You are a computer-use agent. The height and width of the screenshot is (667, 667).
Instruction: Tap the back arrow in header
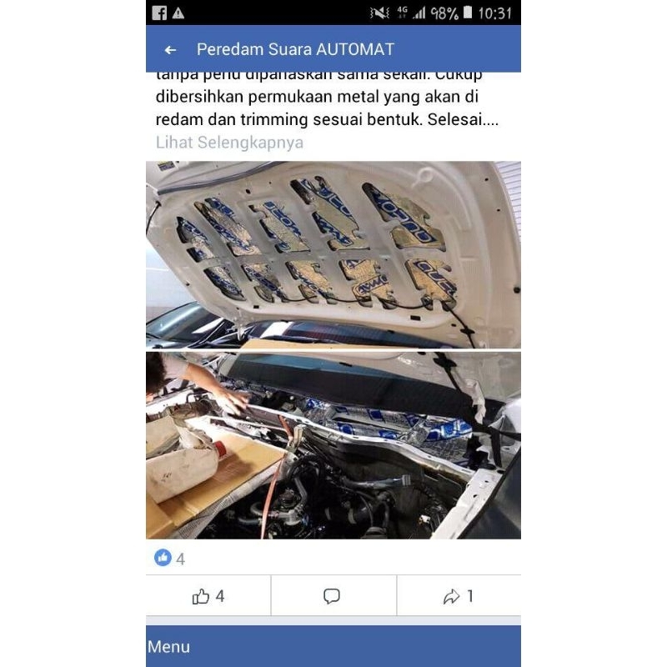170,50
